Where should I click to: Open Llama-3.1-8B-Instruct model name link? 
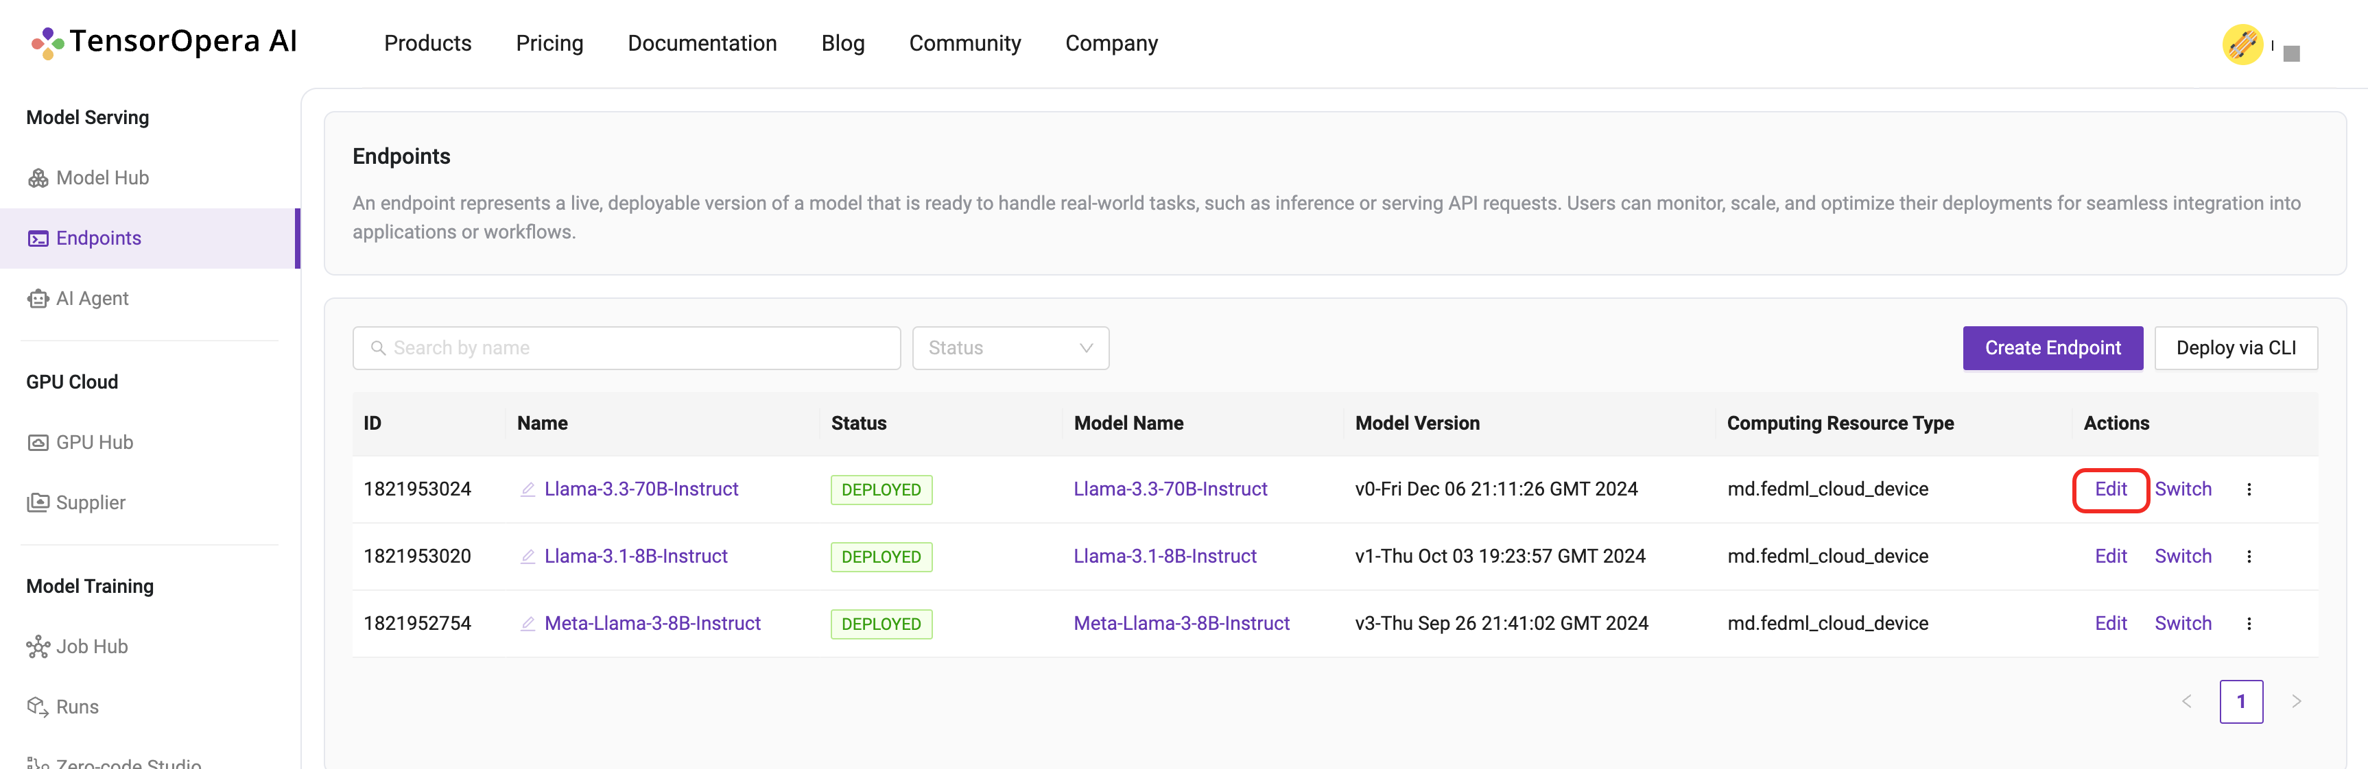[x=1165, y=557]
